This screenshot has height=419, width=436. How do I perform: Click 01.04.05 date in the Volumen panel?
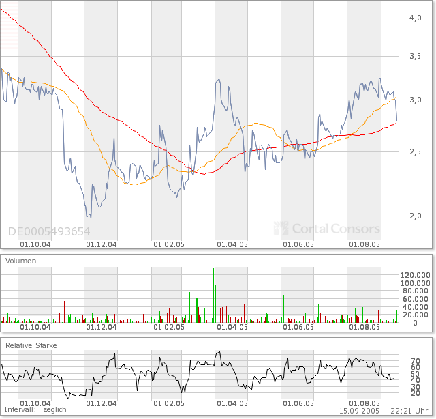232,327
